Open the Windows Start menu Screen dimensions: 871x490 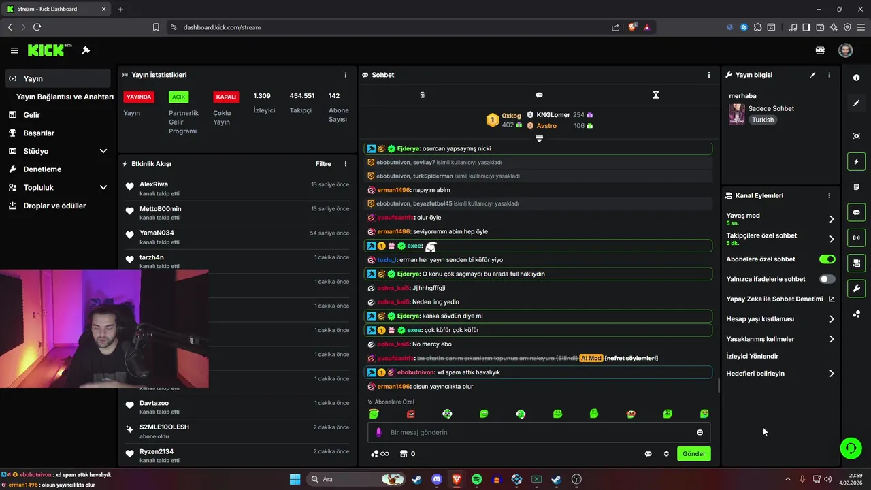click(x=295, y=479)
